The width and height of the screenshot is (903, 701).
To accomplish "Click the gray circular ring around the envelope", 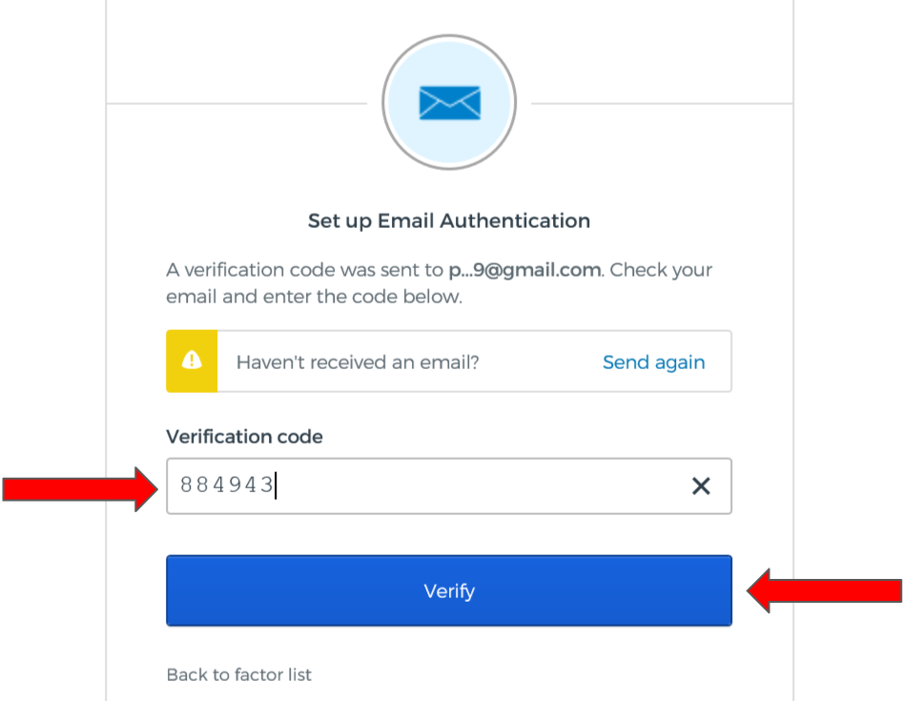I will (385, 102).
